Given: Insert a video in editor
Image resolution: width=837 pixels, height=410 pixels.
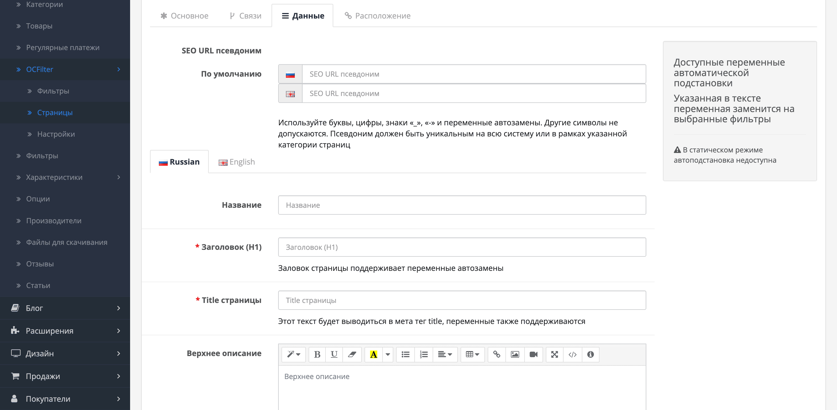Looking at the screenshot, I should pos(533,354).
